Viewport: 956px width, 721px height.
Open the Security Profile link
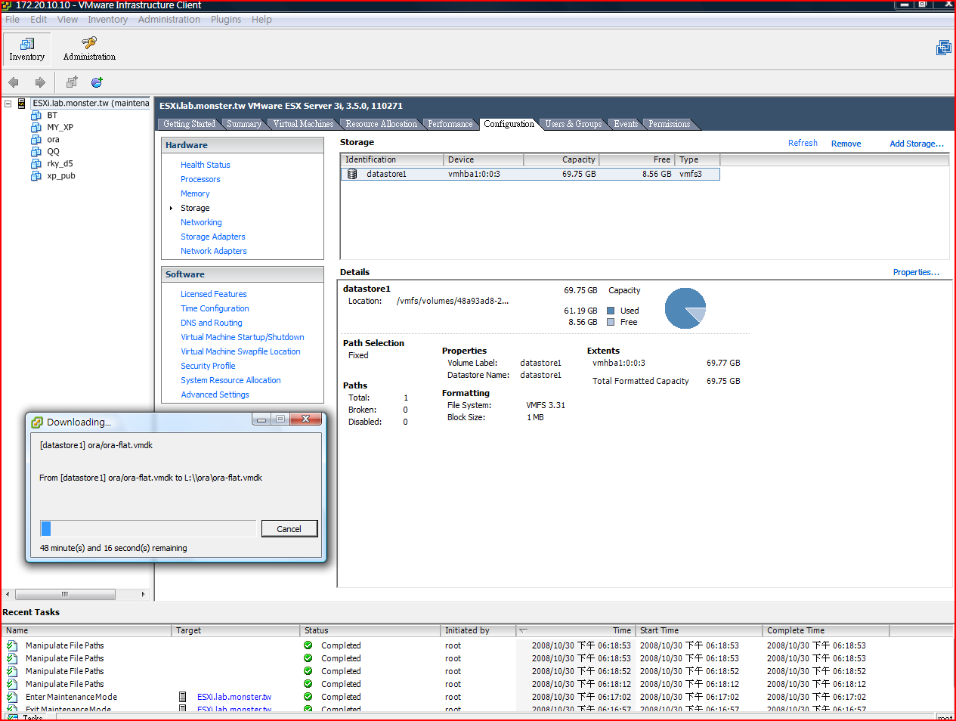click(x=208, y=366)
